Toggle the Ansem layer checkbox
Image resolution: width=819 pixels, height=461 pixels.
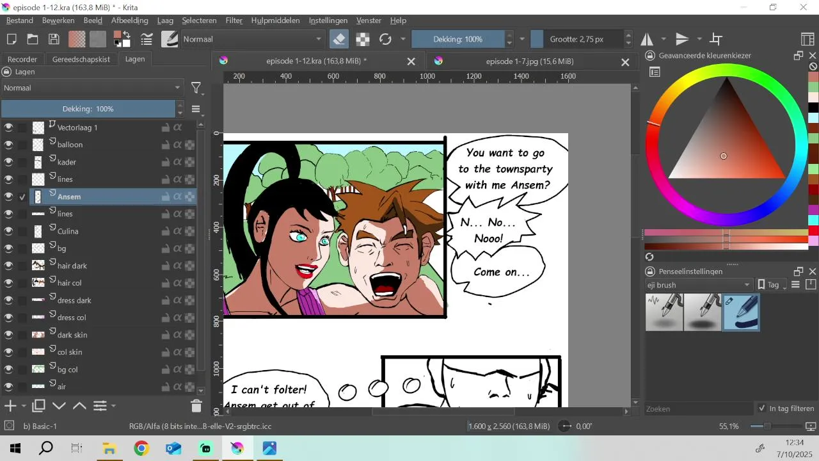click(22, 197)
